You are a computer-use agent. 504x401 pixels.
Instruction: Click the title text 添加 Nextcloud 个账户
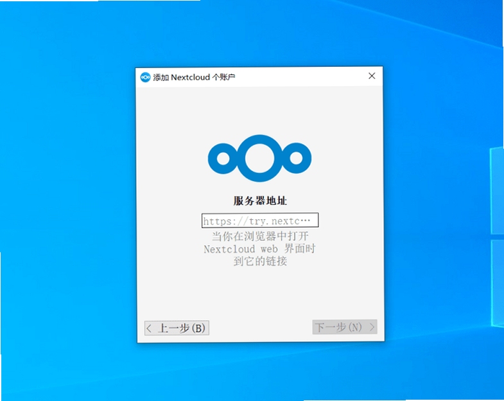194,77
